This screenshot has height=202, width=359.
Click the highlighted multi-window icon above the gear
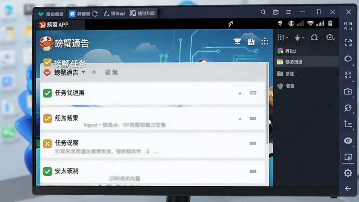click(348, 157)
